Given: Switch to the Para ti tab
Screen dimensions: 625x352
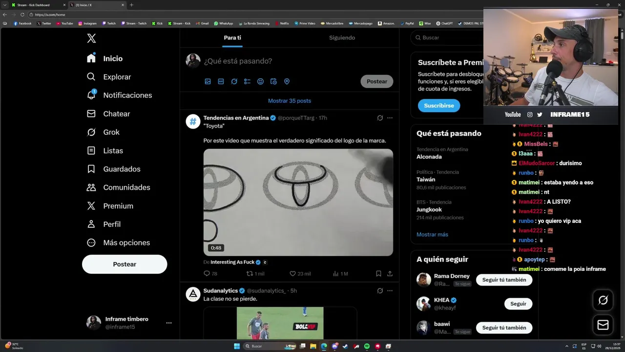Looking at the screenshot, I should coord(232,38).
